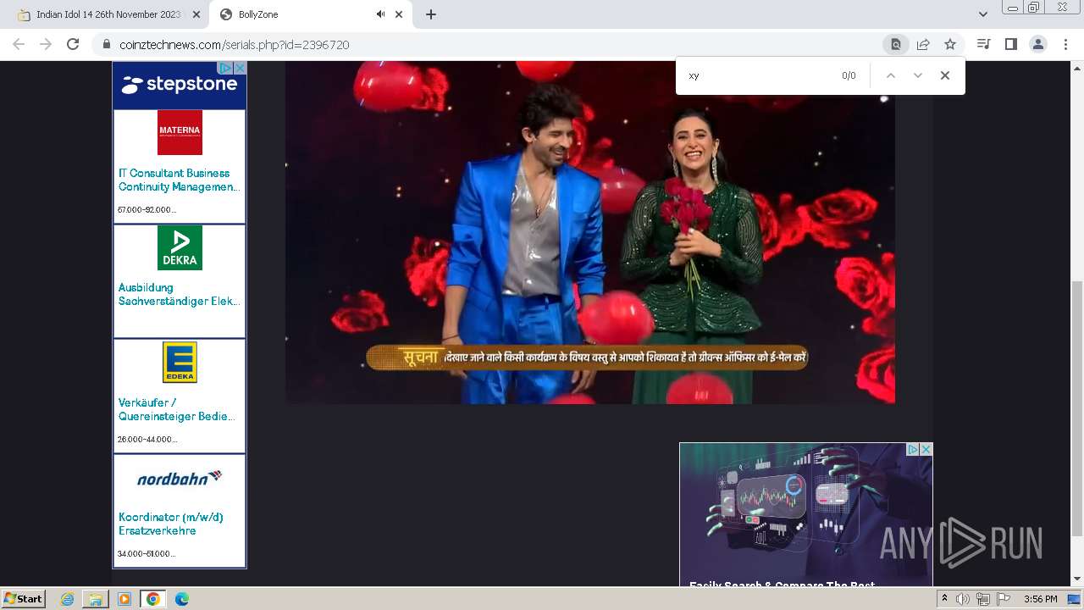The height and width of the screenshot is (610, 1084).
Task: Click the address bar URL
Action: (x=235, y=45)
